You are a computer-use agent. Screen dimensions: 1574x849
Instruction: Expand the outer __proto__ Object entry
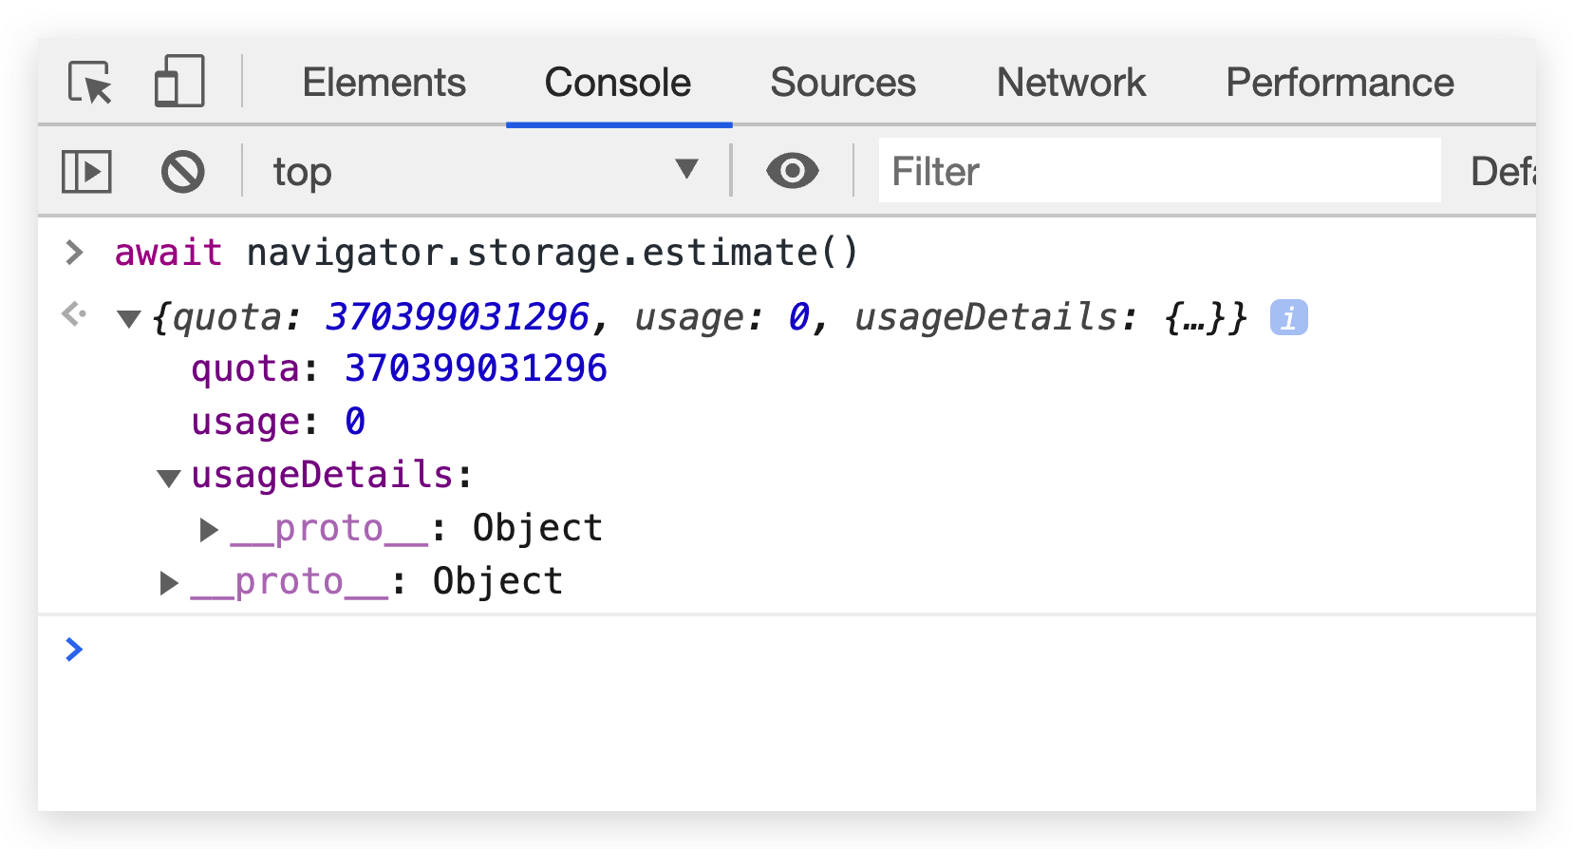[169, 583]
